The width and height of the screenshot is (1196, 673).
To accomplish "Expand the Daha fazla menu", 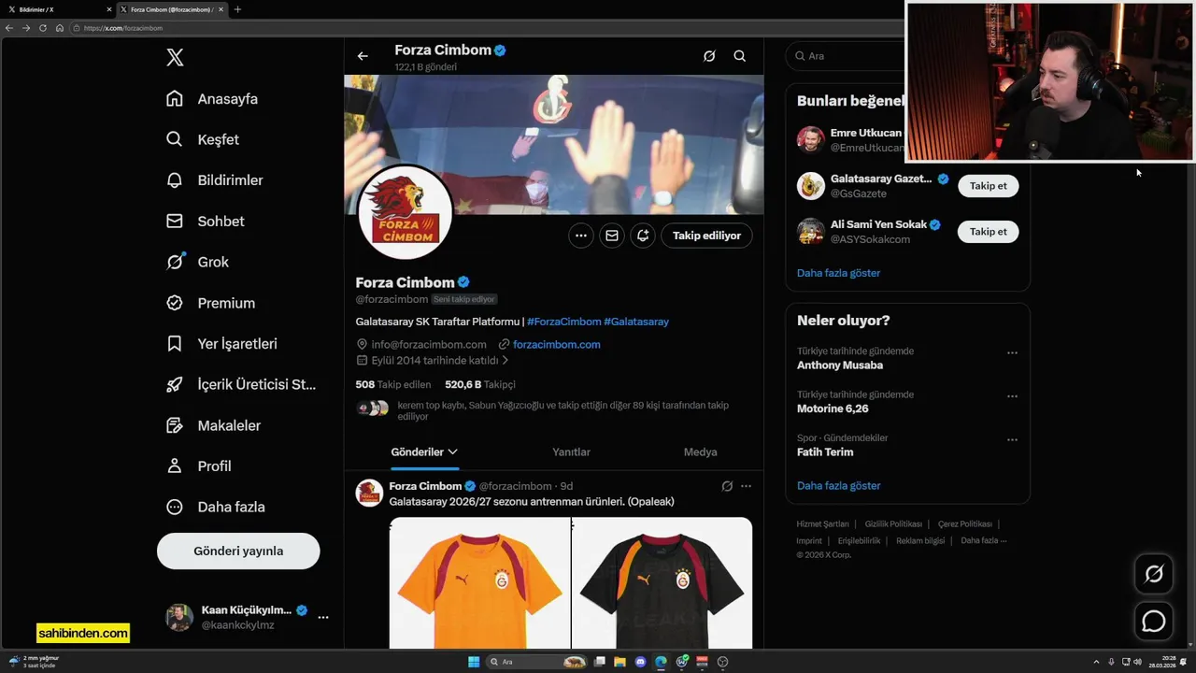I will (x=216, y=507).
